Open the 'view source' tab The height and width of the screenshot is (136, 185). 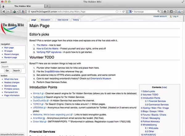[x=63, y=20]
